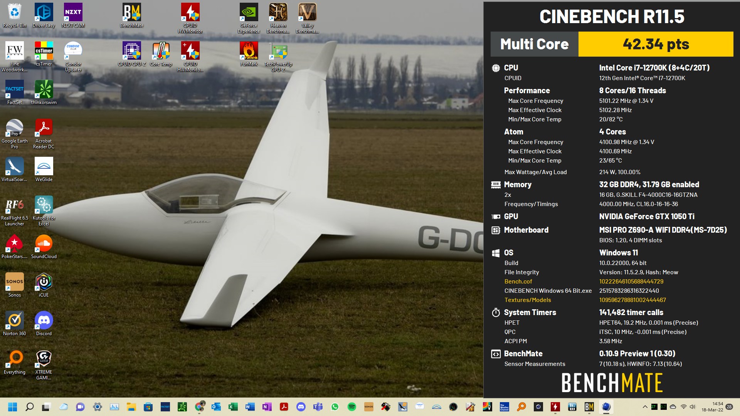
Task: Click the Textures/Models file integrity label
Action: pos(528,300)
